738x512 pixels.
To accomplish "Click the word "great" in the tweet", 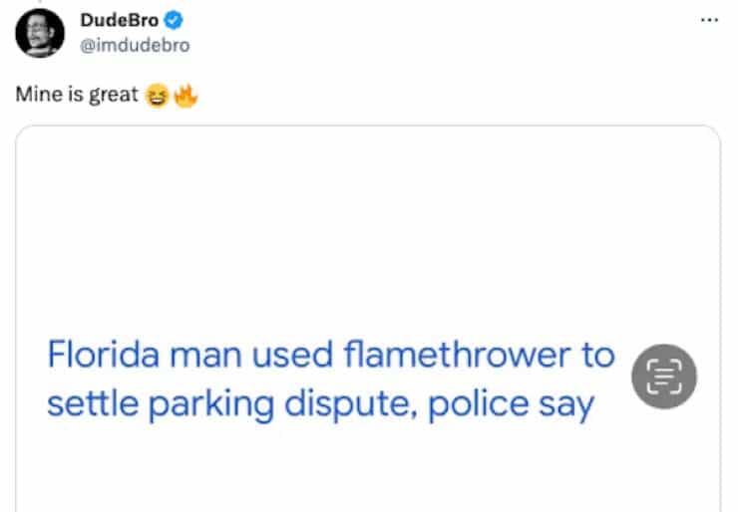I will coord(113,97).
